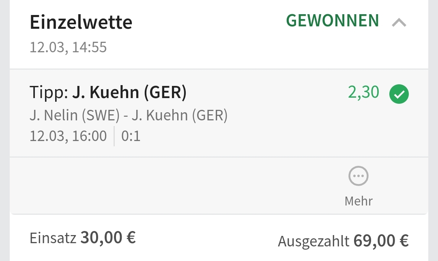Select J. Nelin (SWE) in match line
The width and height of the screenshot is (438, 261).
[75, 116]
